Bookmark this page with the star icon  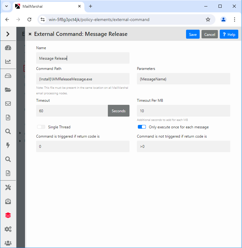(208, 19)
